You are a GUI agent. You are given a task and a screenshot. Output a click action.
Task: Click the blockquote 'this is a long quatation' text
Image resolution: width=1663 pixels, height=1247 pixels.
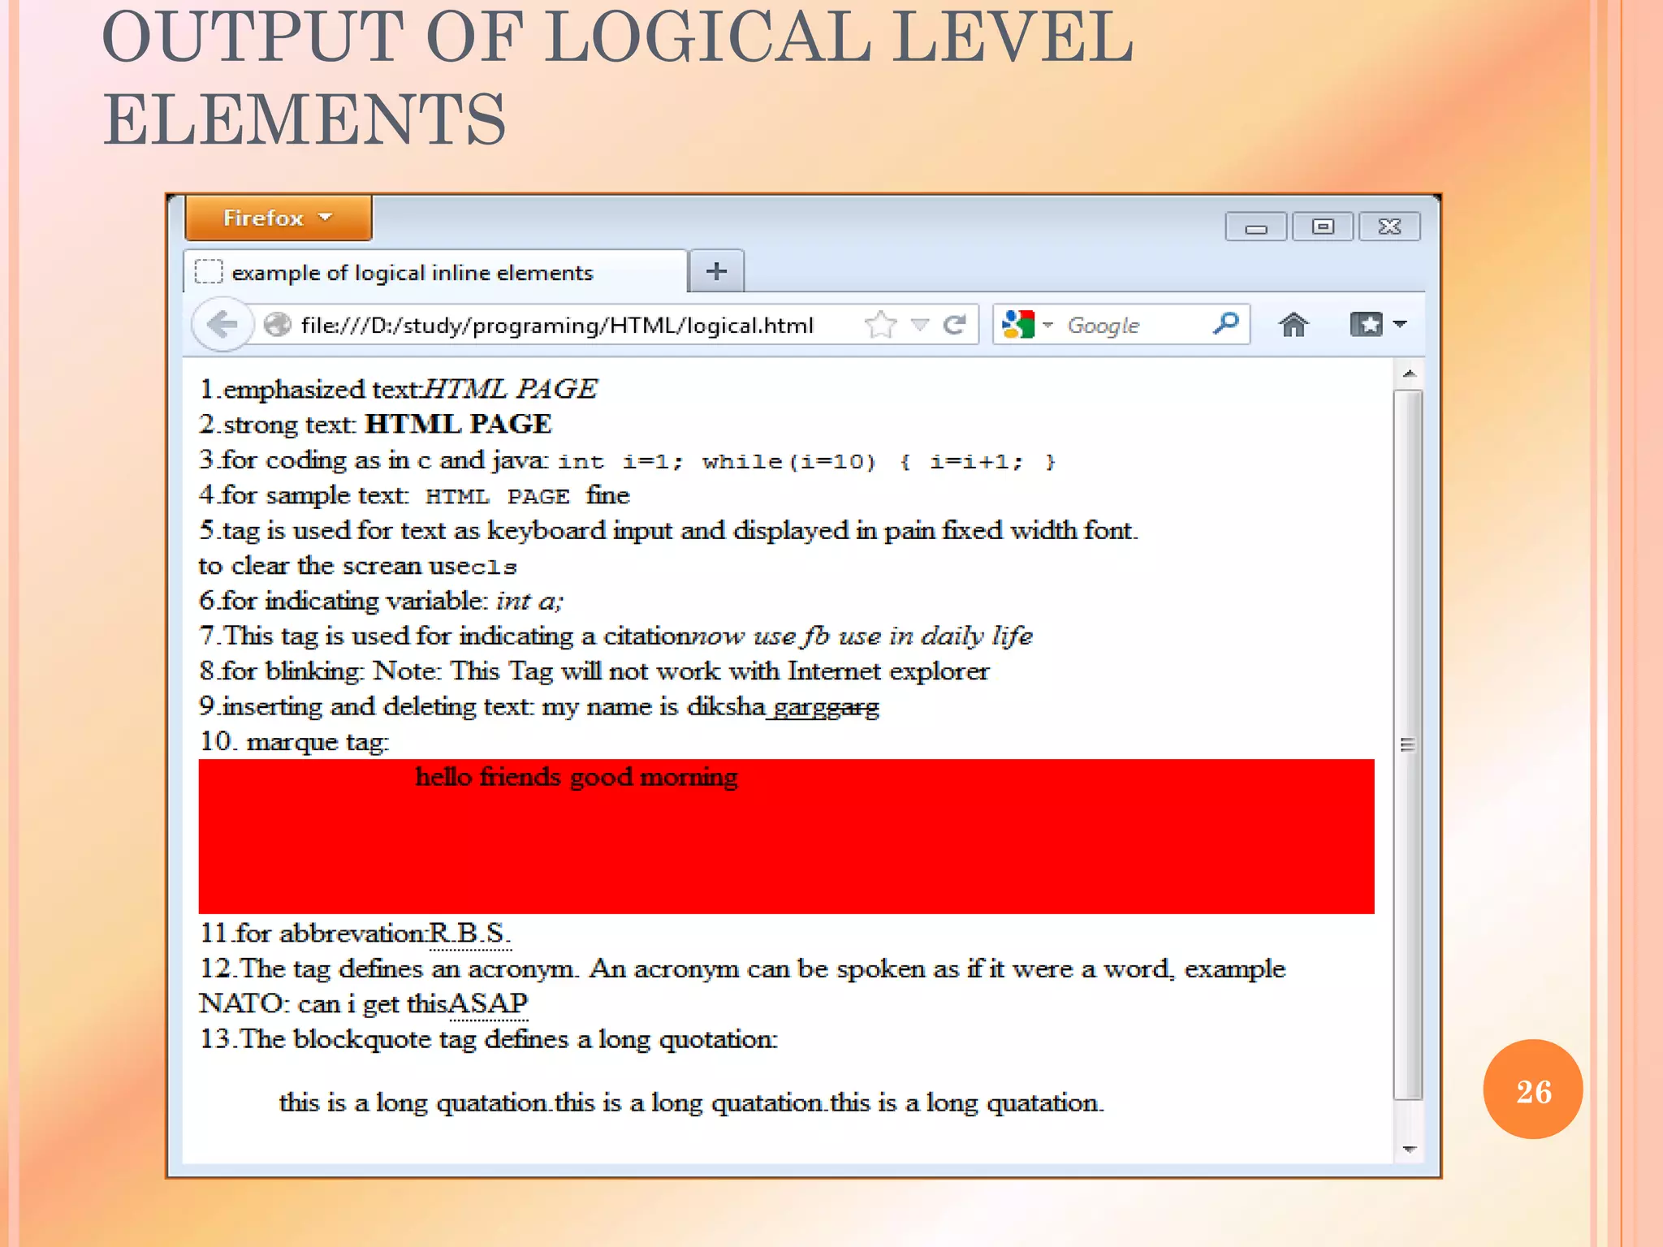[x=691, y=1103]
